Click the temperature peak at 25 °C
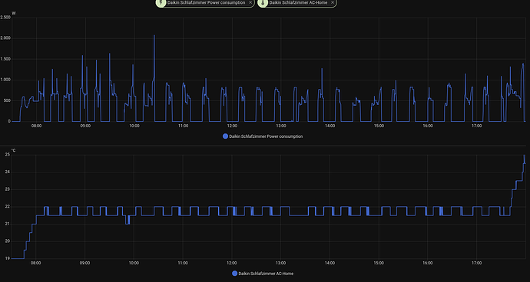 pyautogui.click(x=524, y=156)
